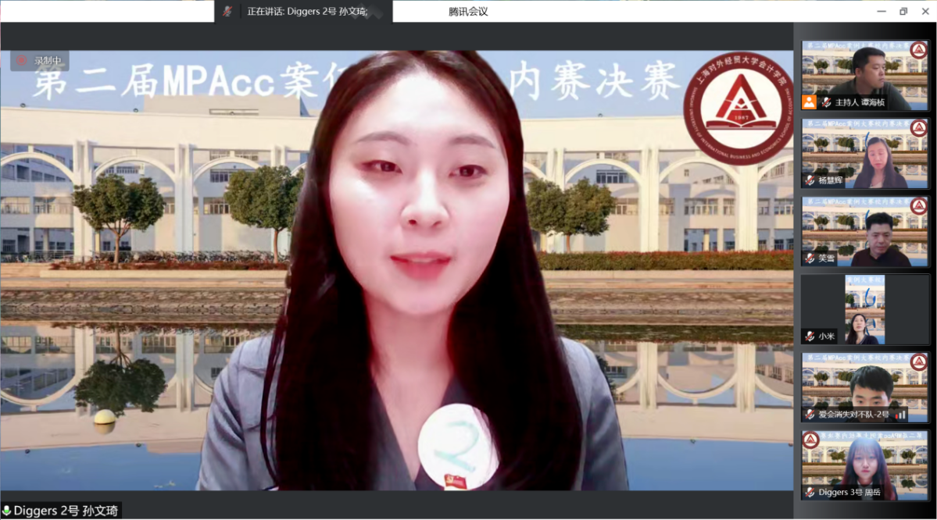This screenshot has width=937, height=520.
Task: Click the microphone icon beside 杨慧辉
Action: pos(810,180)
